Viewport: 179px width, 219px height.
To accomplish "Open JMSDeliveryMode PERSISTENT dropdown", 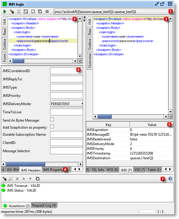I will [67, 104].
